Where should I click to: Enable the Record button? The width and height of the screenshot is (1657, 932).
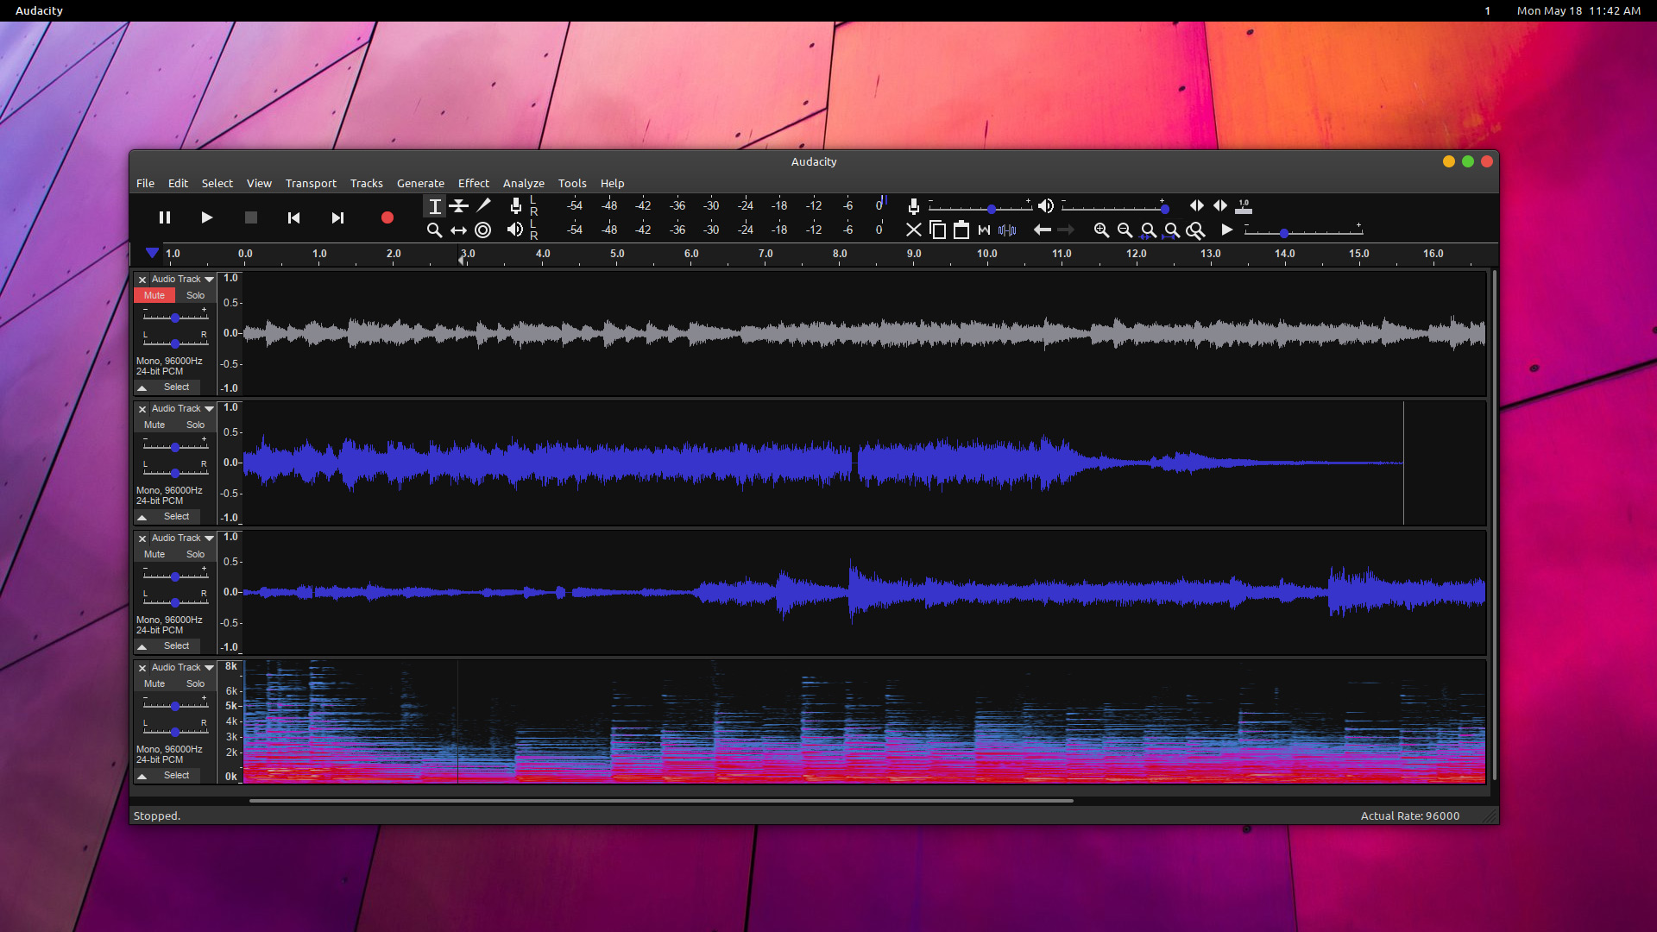point(386,217)
